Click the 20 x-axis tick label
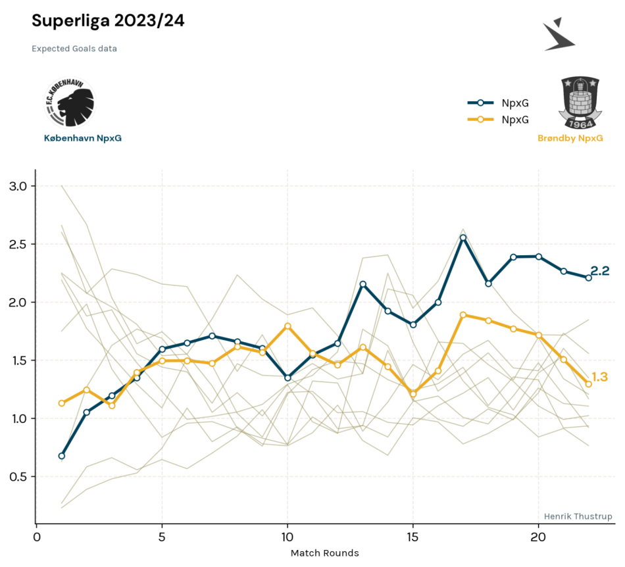Image resolution: width=625 pixels, height=567 pixels. (538, 537)
